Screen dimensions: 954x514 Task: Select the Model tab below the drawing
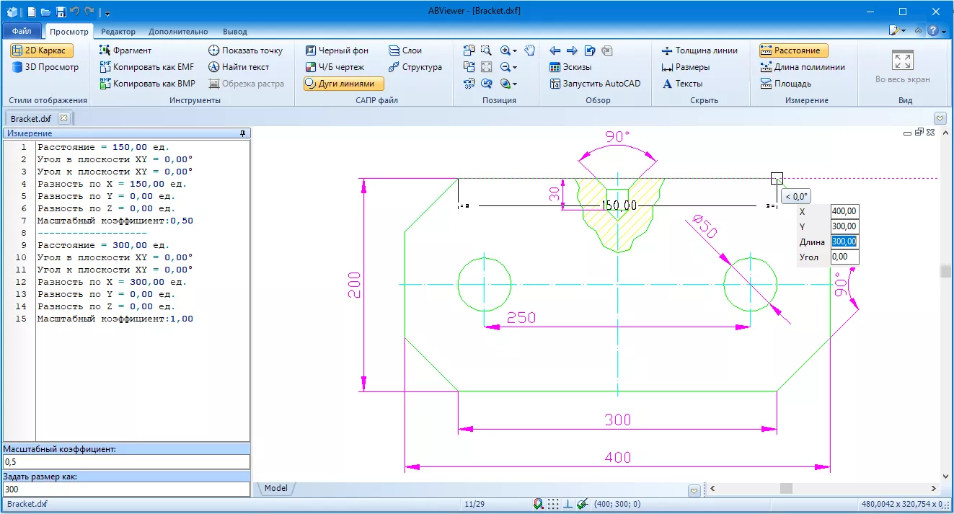275,488
